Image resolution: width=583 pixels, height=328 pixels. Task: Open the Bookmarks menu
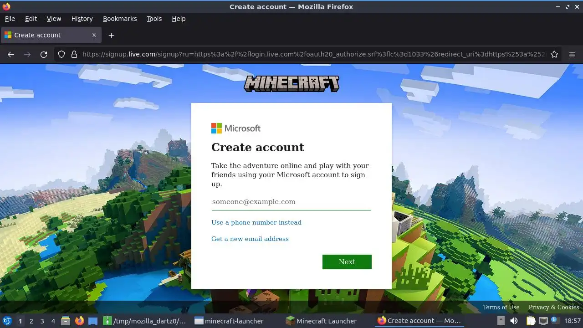[x=120, y=19]
